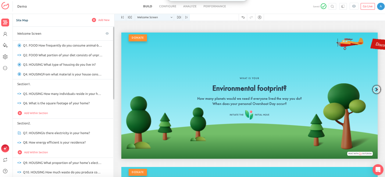Click the search magnifier icon
The image size is (385, 177).
(x=332, y=6)
